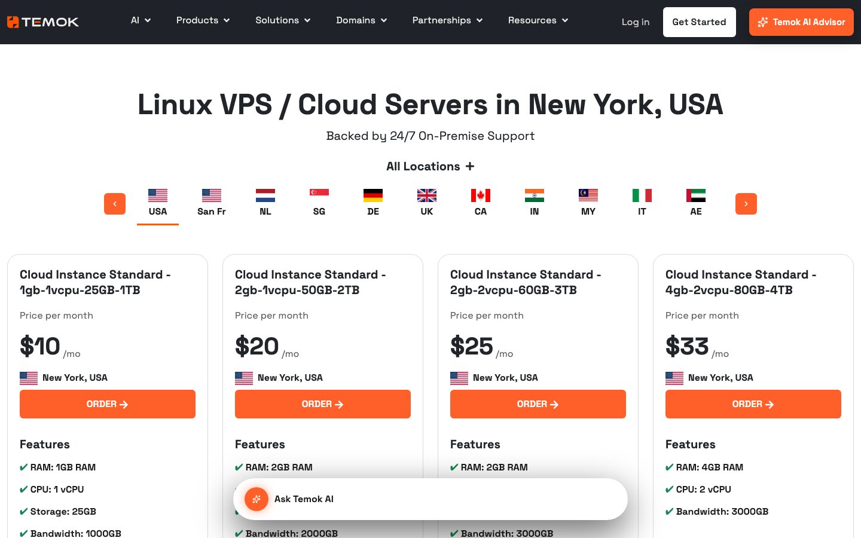Viewport: 861px width, 538px height.
Task: Go to previous locations with left arrow
Action: 115,204
